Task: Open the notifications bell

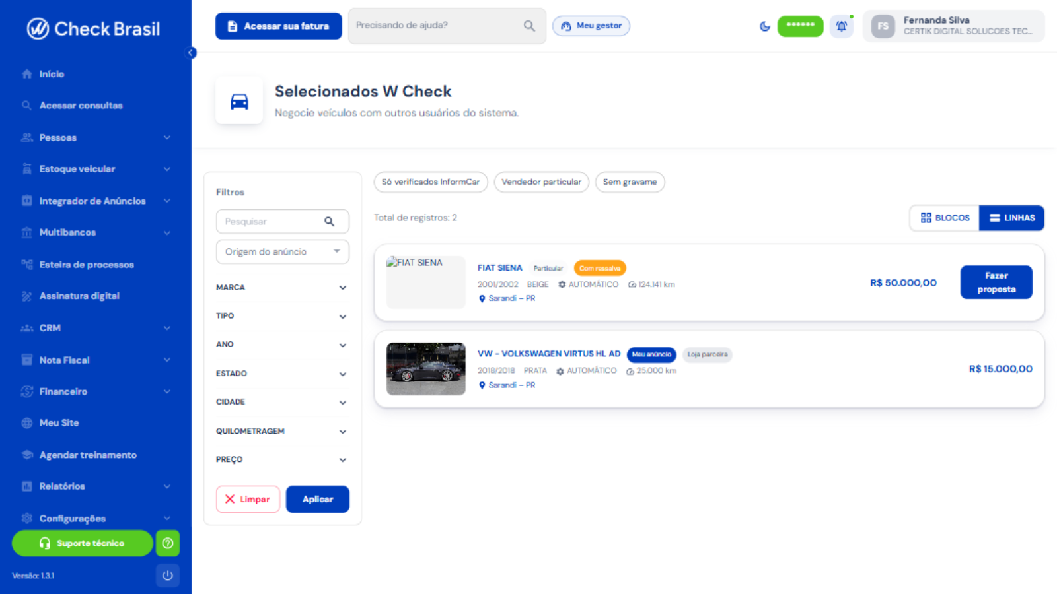Action: tap(842, 26)
